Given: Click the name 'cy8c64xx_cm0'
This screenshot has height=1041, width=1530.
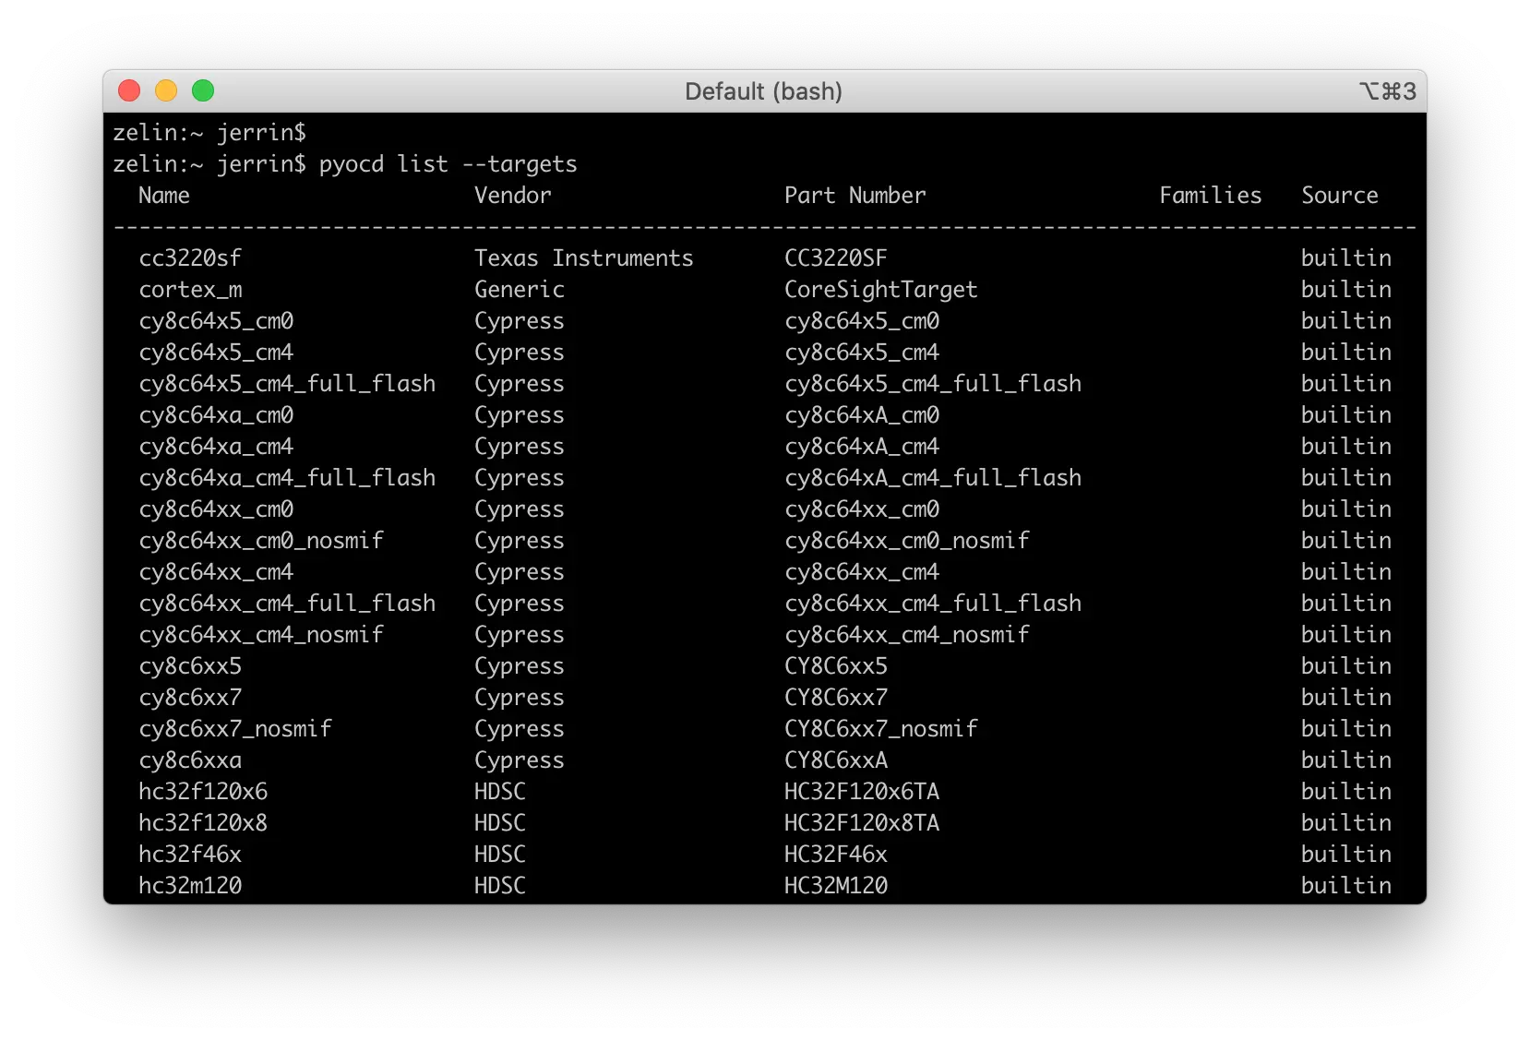Looking at the screenshot, I should [216, 509].
